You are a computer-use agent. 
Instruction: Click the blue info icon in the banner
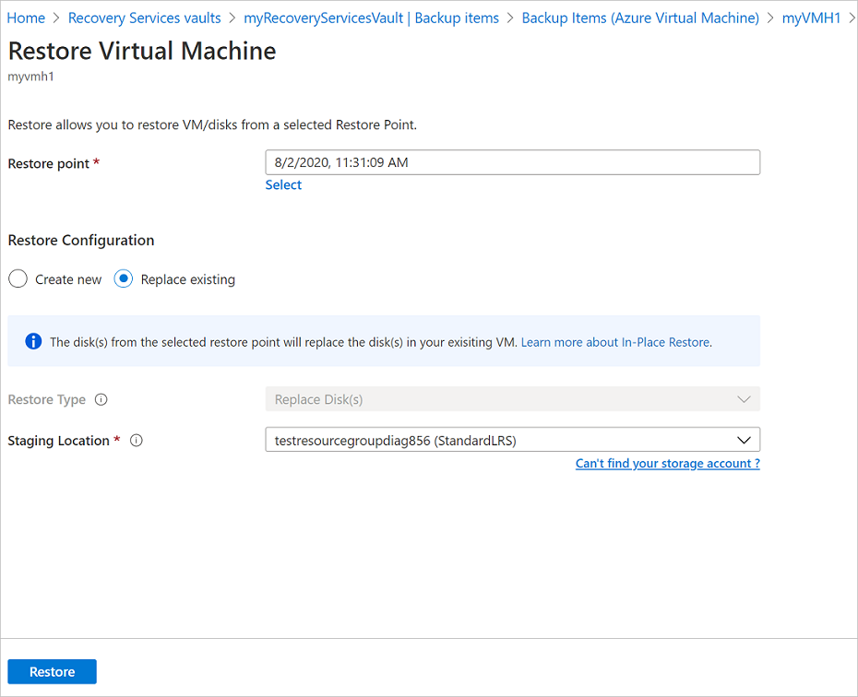click(33, 341)
